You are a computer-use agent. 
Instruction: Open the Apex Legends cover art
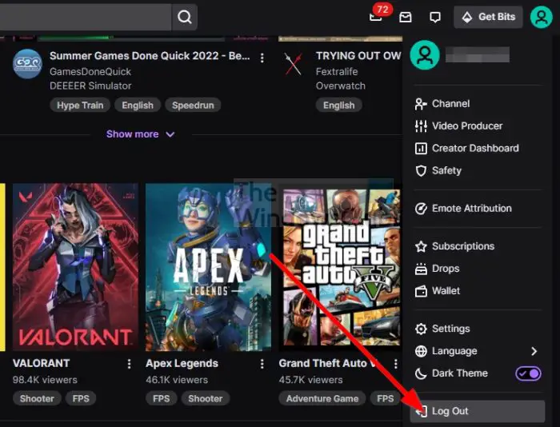(208, 267)
